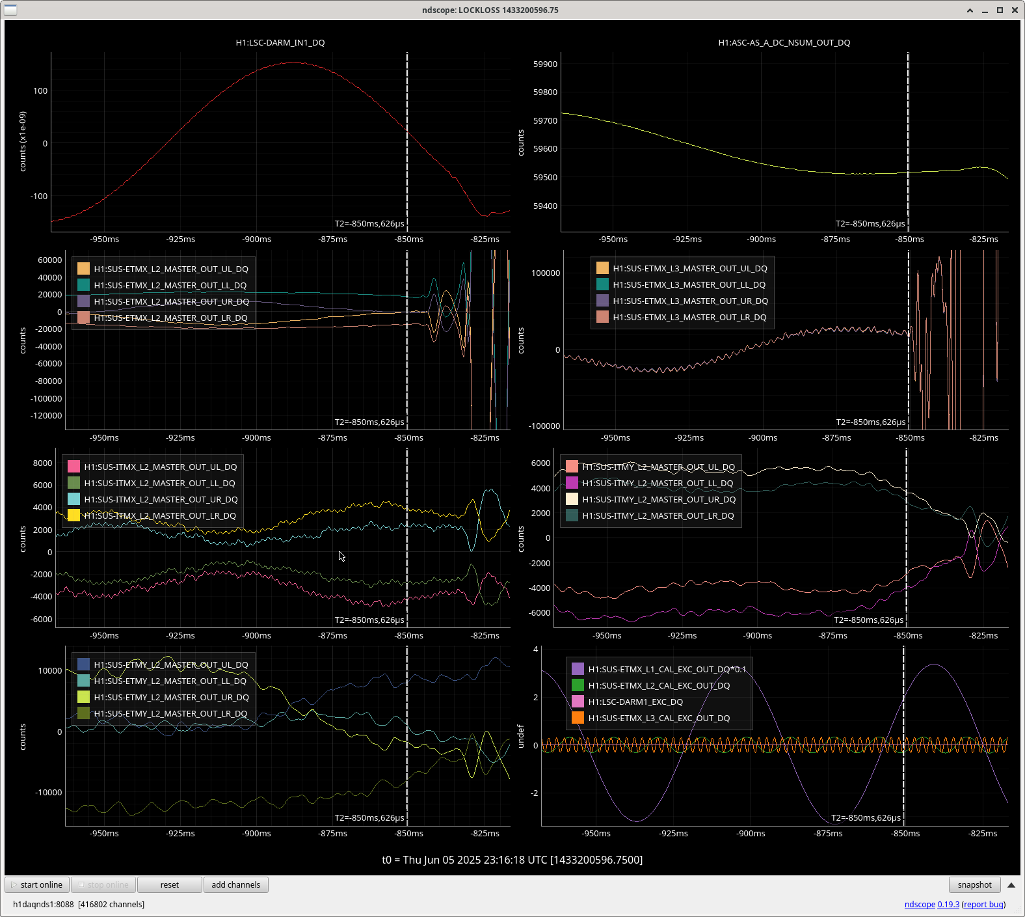Click h1daqnds1:8088 server status text
The height and width of the screenshot is (917, 1025).
point(79,905)
